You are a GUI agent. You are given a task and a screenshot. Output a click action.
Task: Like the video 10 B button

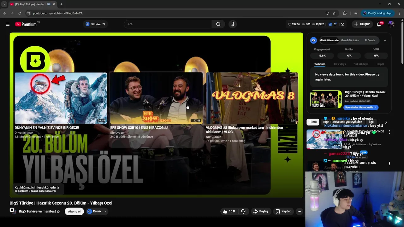click(x=229, y=212)
